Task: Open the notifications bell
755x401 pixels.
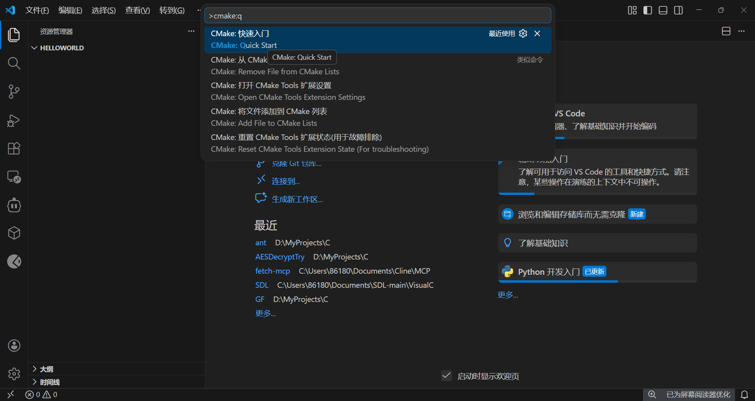Action: coord(744,394)
